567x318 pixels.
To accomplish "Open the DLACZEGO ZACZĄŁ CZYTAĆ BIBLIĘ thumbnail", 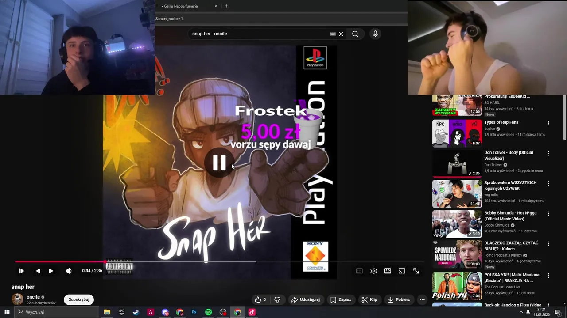I will tap(457, 254).
